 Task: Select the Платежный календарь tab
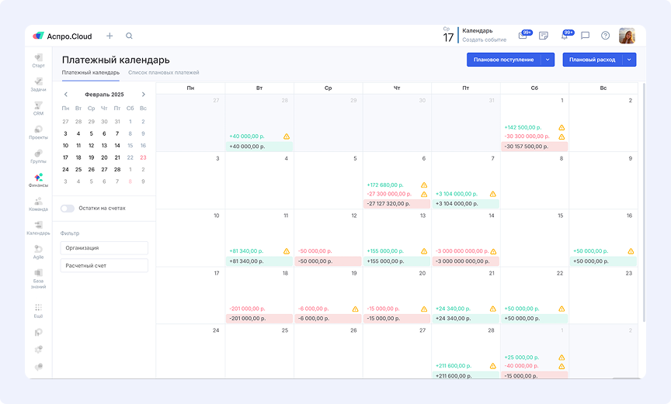(90, 72)
